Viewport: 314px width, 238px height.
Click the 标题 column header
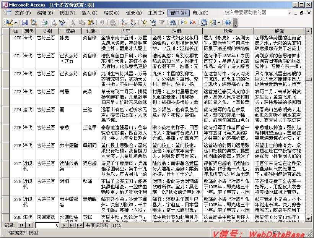[70, 31]
